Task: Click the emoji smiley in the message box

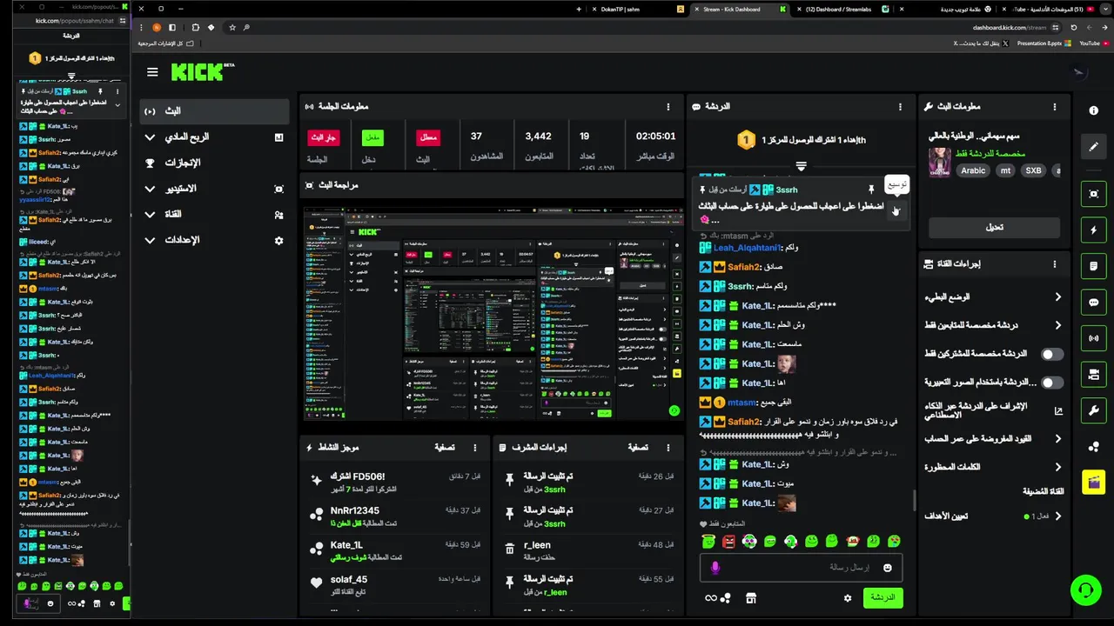Action: point(887,568)
